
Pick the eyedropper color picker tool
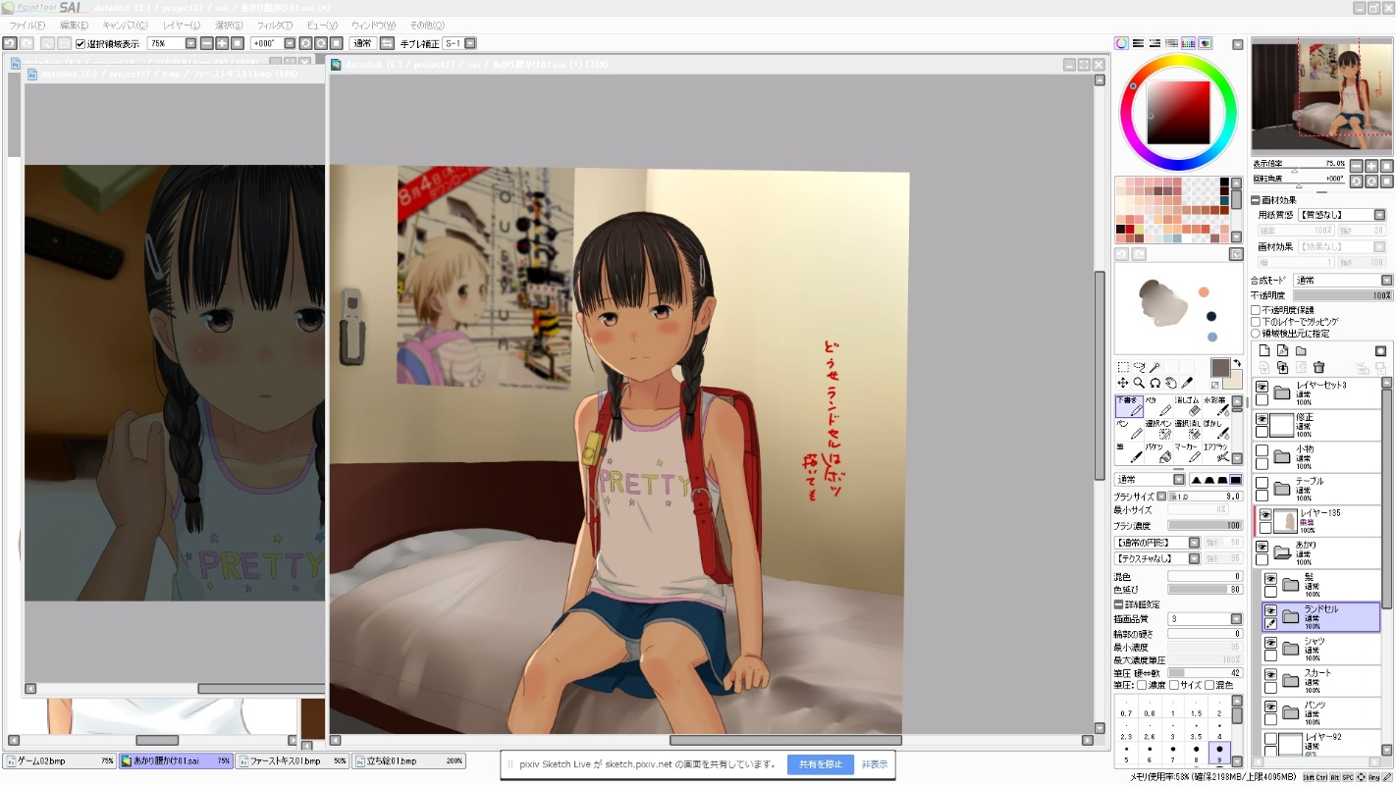click(1186, 383)
